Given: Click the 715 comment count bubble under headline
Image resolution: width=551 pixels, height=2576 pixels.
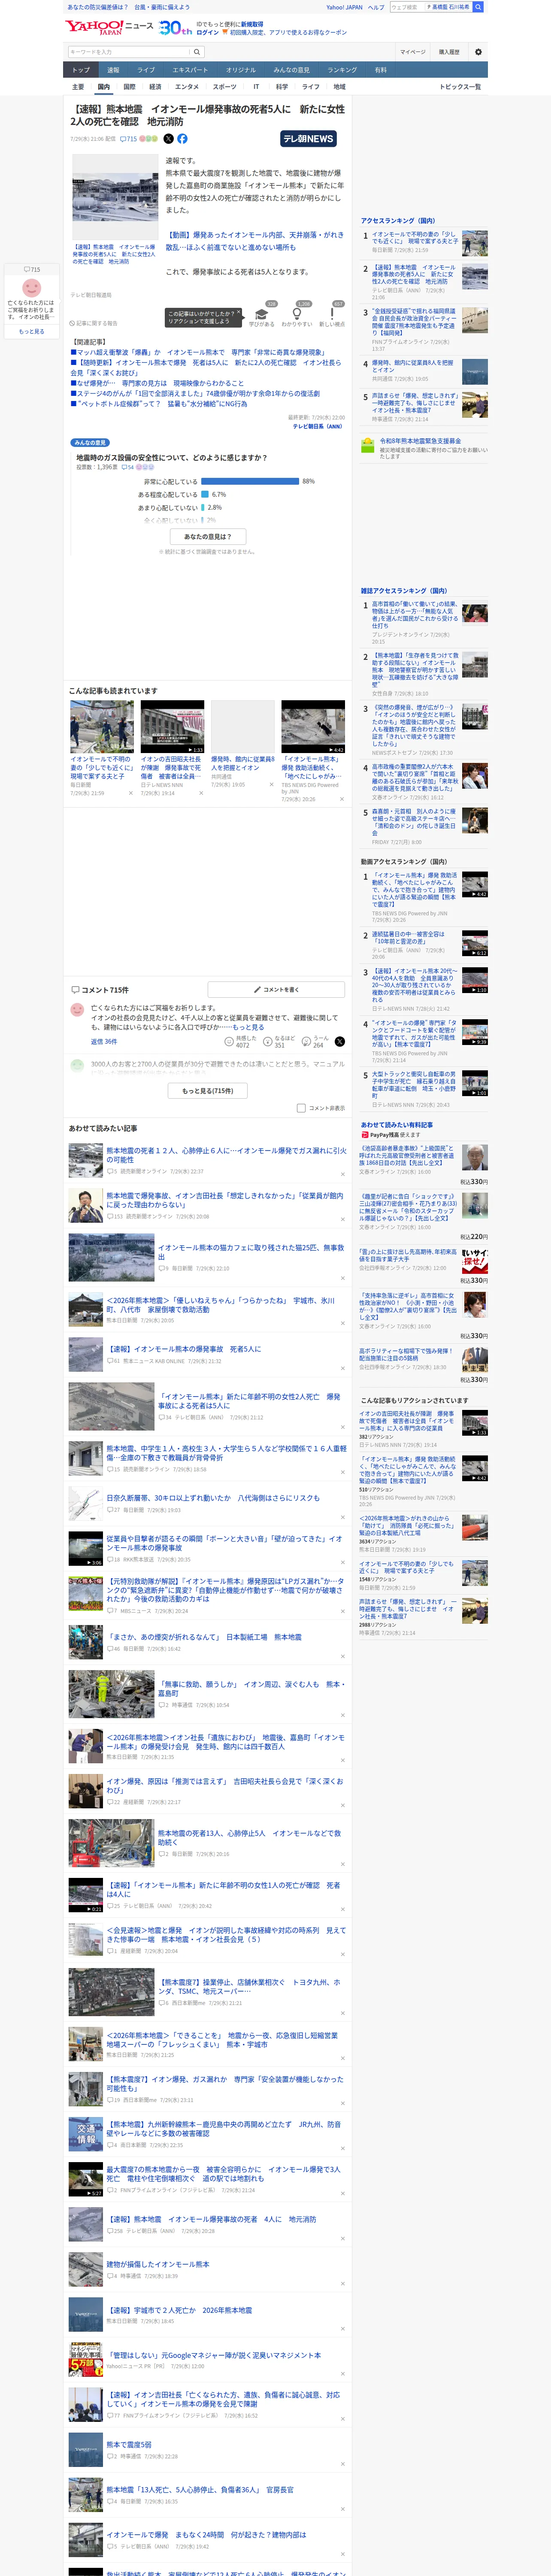Looking at the screenshot, I should 129,139.
